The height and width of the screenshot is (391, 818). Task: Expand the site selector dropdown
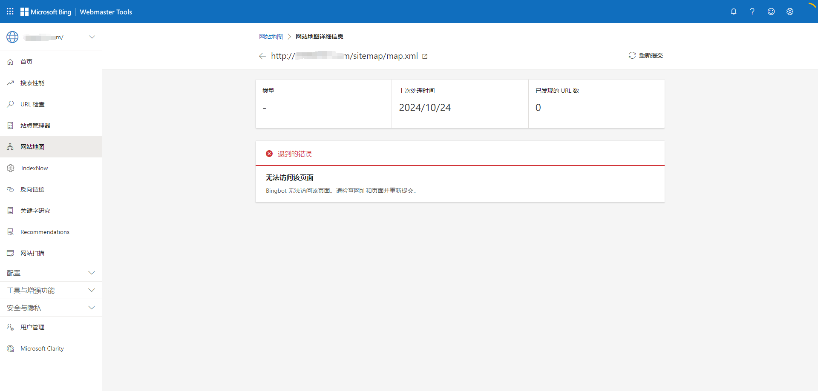[x=92, y=37]
